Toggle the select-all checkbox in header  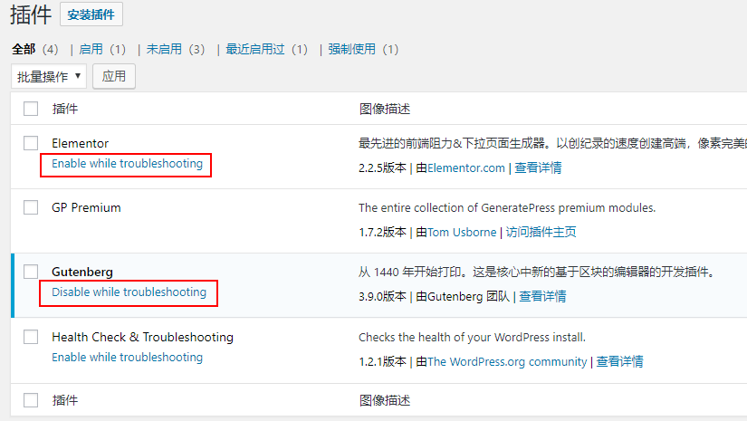pyautogui.click(x=31, y=109)
